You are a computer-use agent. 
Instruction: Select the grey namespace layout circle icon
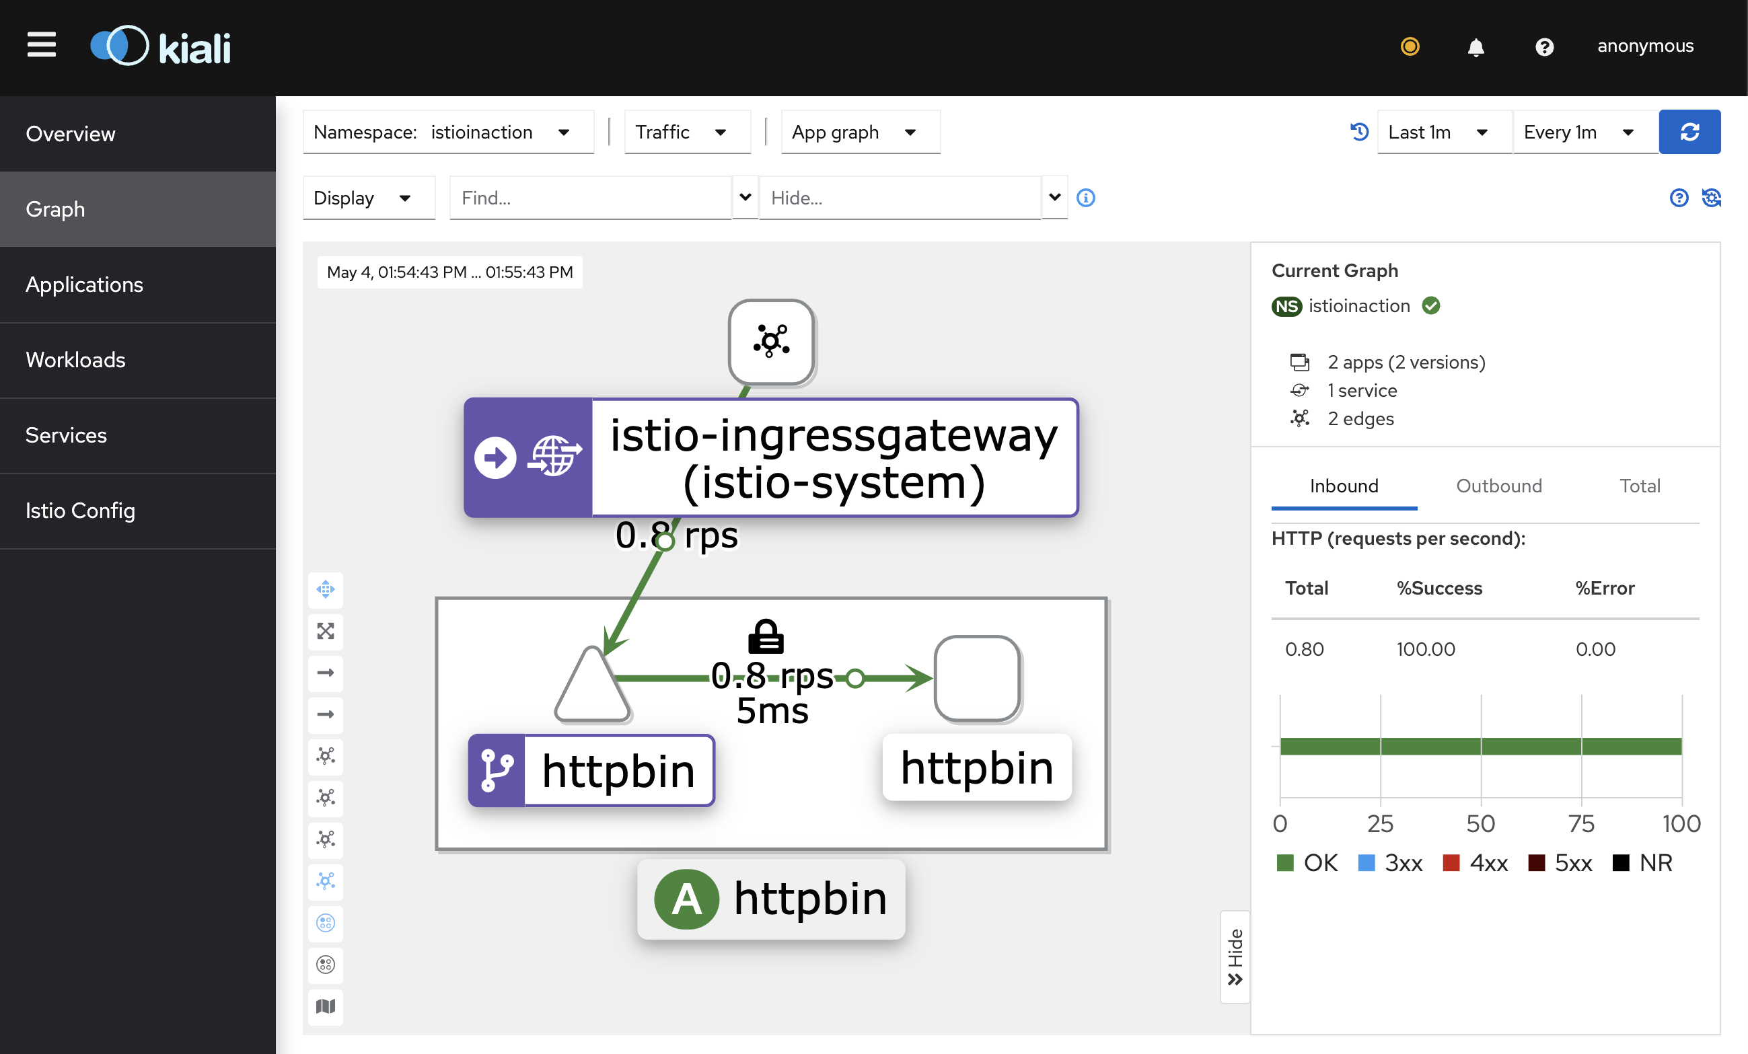[x=326, y=965]
